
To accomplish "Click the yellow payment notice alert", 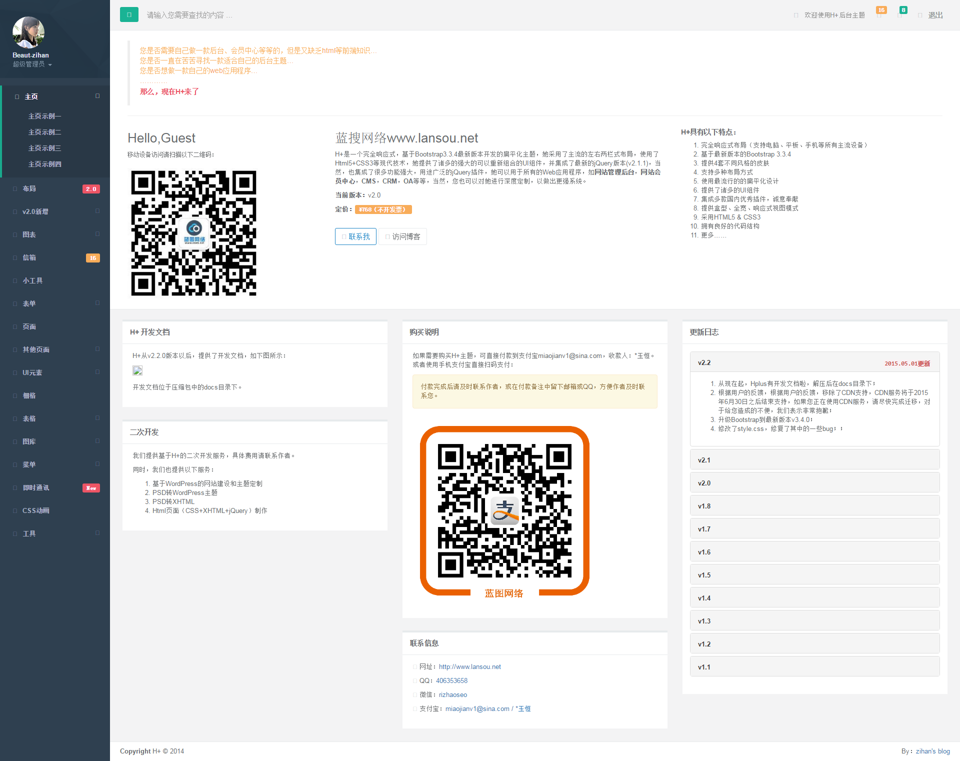I will tap(535, 391).
